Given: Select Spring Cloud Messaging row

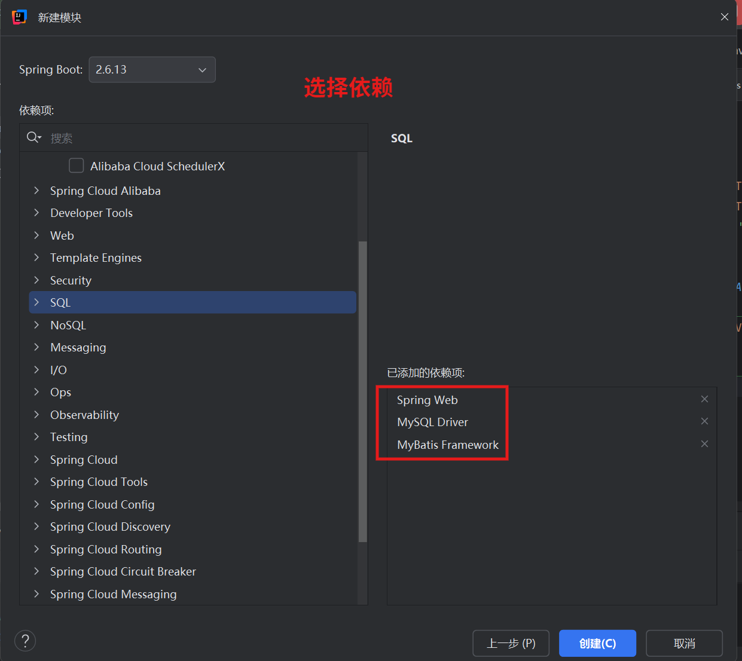Looking at the screenshot, I should point(193,594).
